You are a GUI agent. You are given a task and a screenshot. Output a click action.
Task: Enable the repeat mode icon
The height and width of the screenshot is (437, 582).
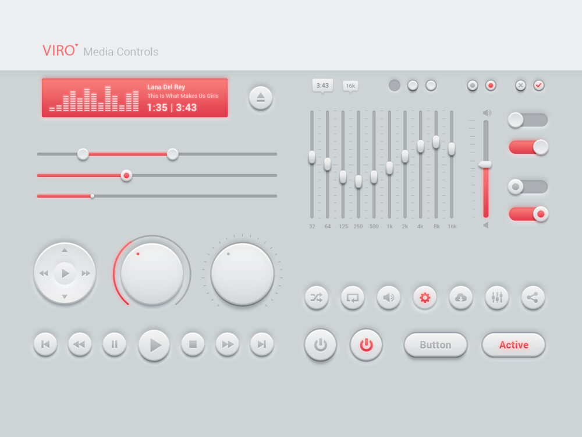(352, 298)
